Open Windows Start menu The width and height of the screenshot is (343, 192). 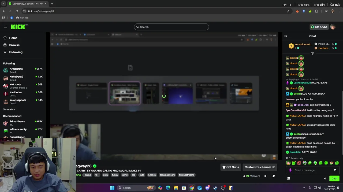[x=112, y=188]
